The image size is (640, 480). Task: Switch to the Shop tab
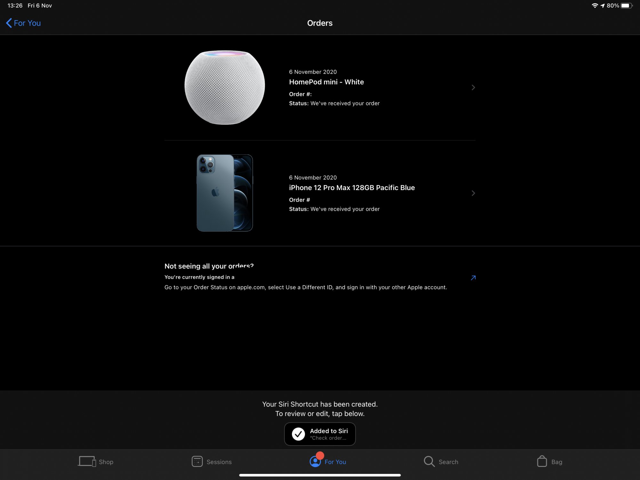coord(95,461)
